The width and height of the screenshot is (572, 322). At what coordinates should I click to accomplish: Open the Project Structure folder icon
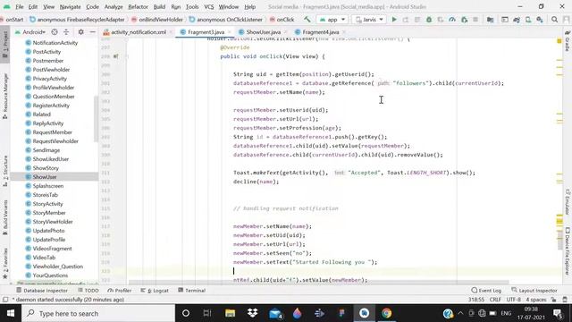pos(491,20)
